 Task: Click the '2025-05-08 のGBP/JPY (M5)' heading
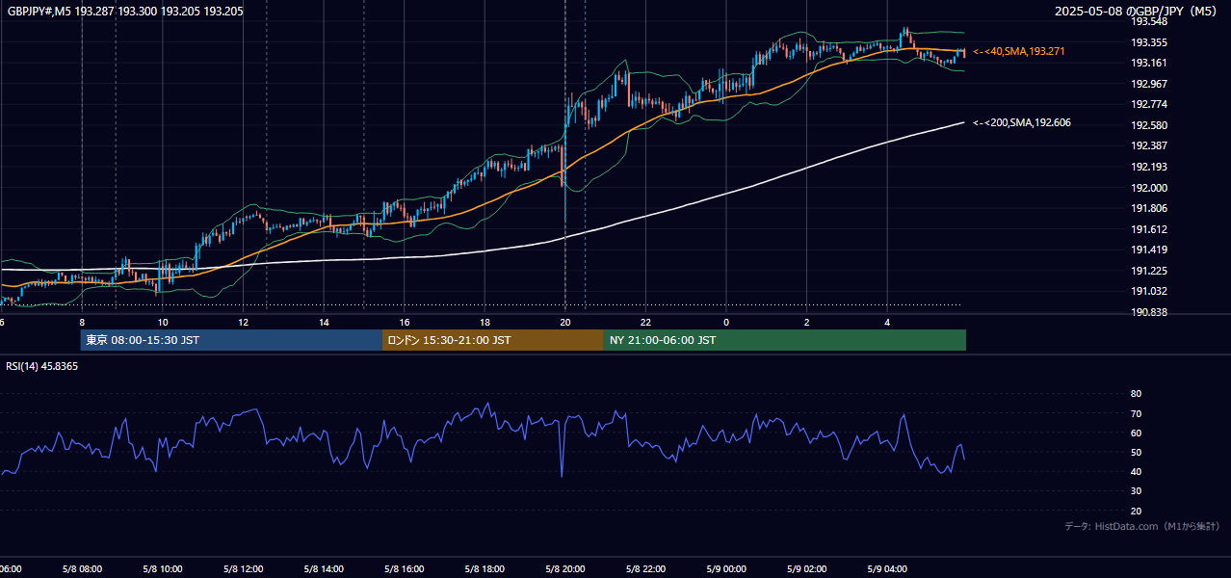coord(1135,12)
